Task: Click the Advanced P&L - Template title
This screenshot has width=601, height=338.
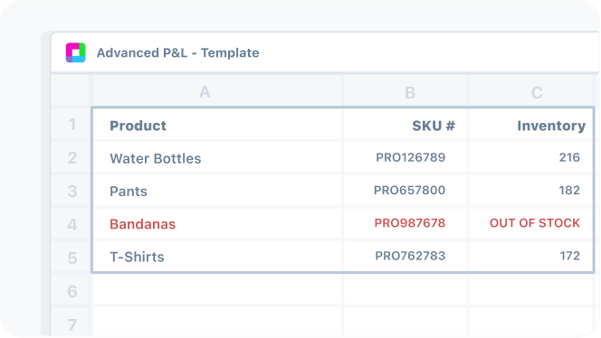Action: (x=177, y=52)
